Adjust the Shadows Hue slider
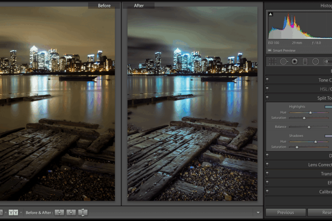 click(315, 142)
